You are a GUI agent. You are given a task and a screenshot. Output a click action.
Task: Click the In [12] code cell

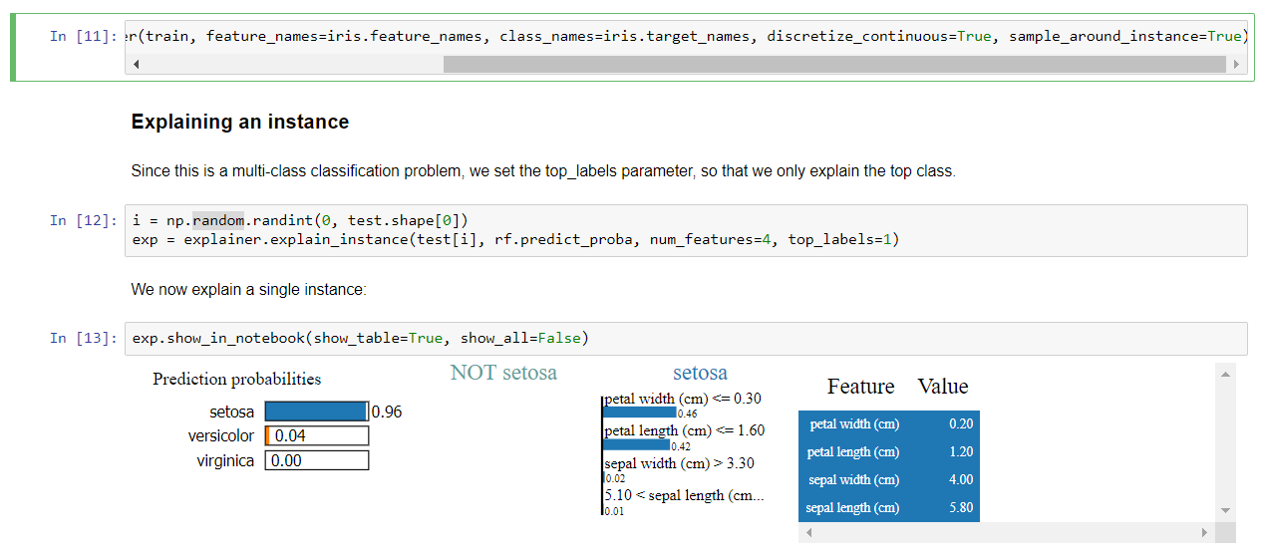[686, 231]
